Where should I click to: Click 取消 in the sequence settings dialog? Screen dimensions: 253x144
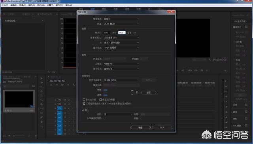coord(162,127)
